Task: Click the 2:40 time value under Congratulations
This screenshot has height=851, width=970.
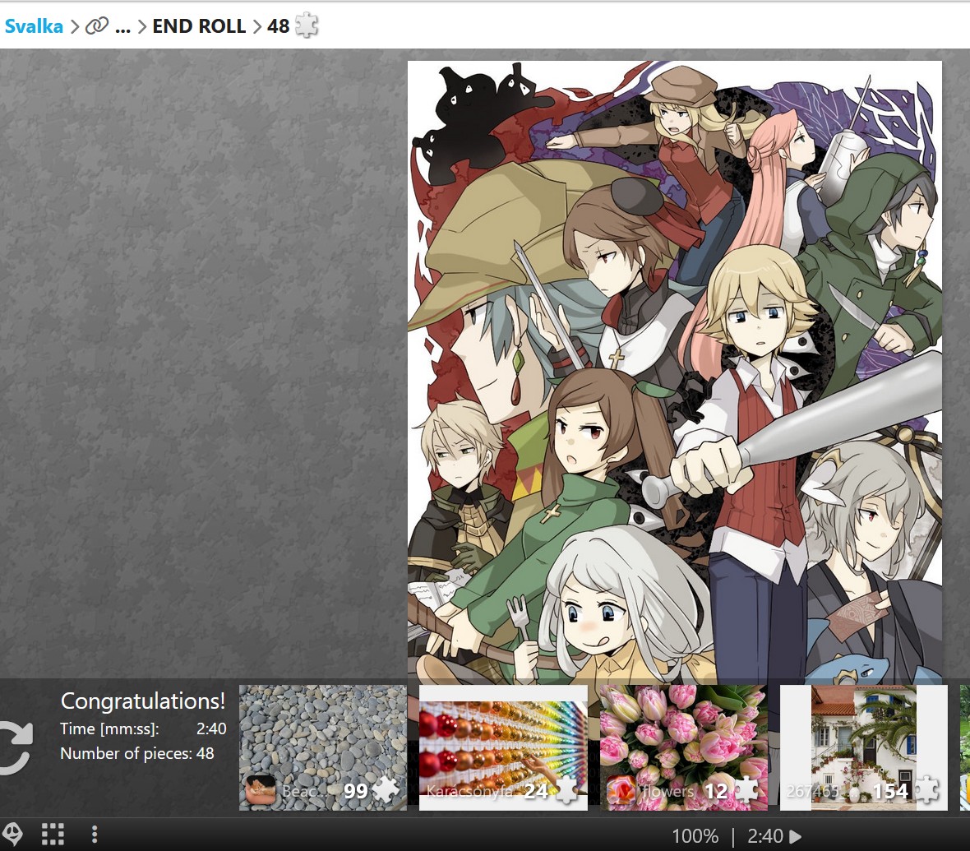Action: (211, 728)
